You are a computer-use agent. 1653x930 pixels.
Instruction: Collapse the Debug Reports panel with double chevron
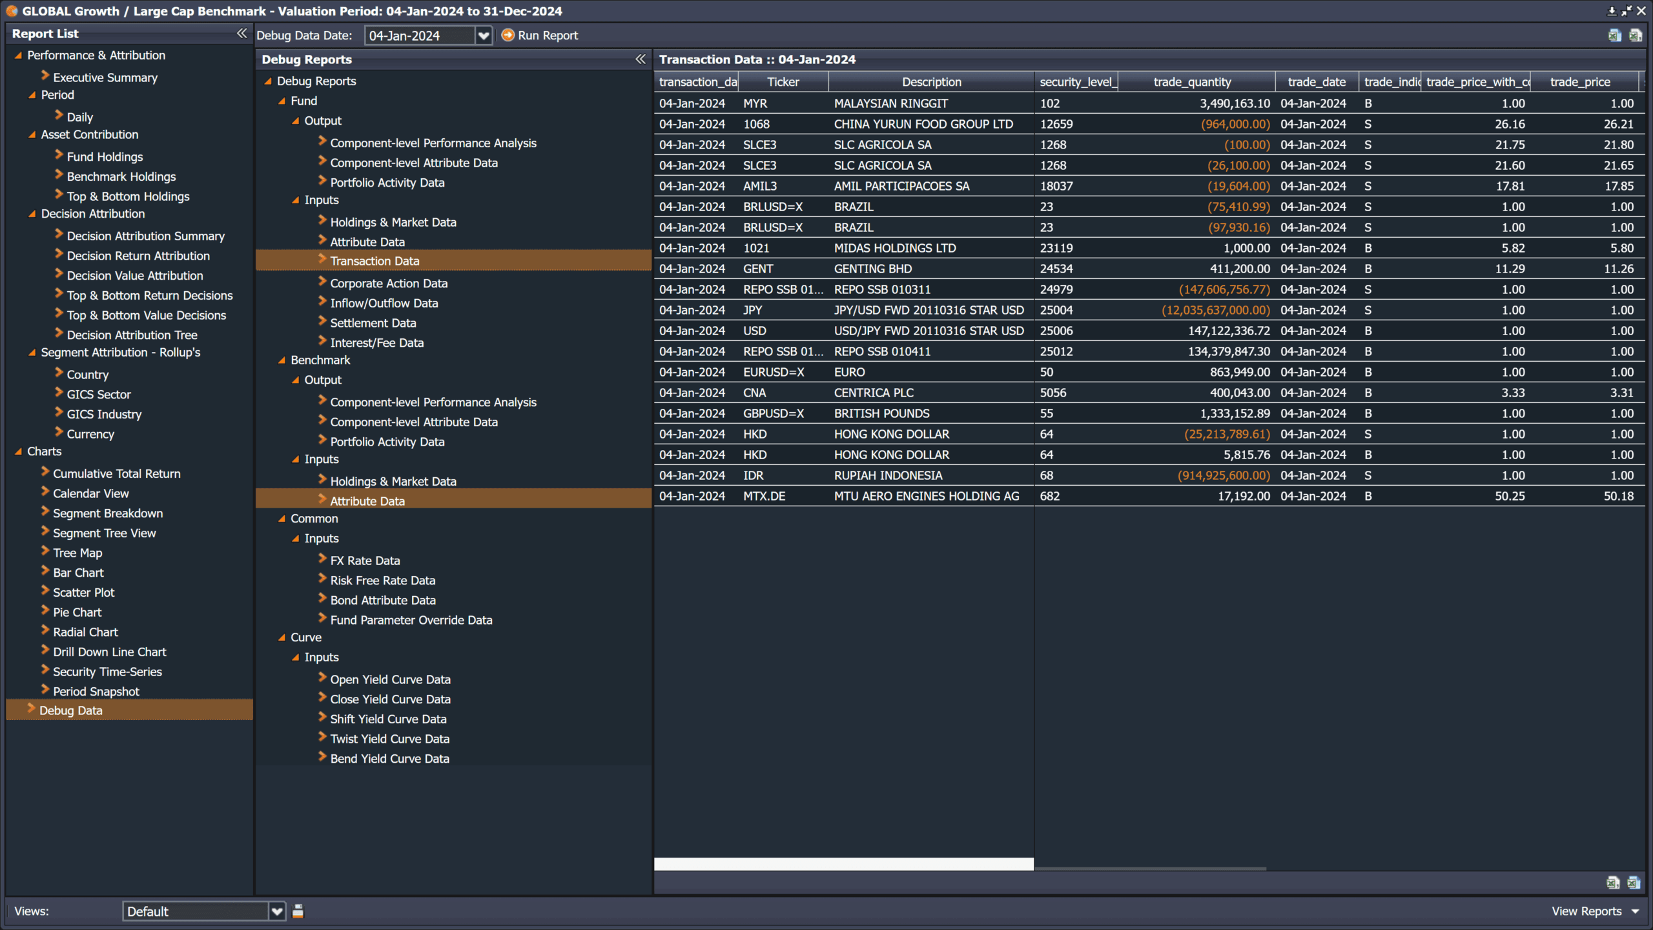(x=640, y=59)
